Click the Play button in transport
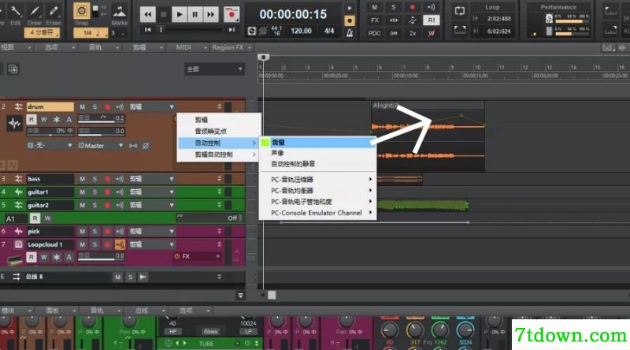Image resolution: width=630 pixels, height=350 pixels. pyautogui.click(x=179, y=14)
